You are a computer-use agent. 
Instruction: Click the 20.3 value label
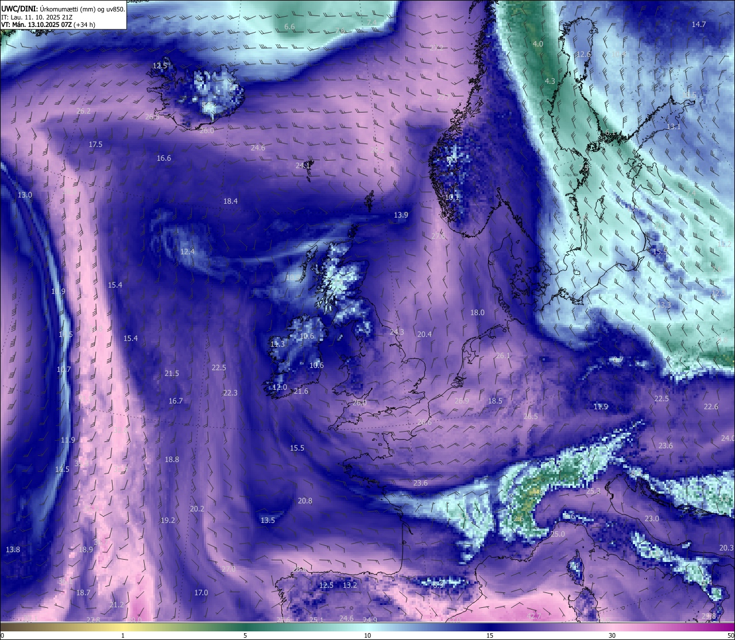coord(726,548)
